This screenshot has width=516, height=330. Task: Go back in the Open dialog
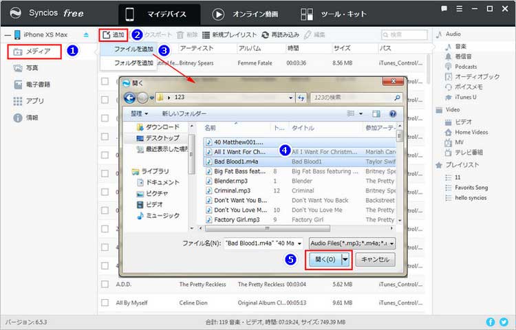pyautogui.click(x=129, y=98)
